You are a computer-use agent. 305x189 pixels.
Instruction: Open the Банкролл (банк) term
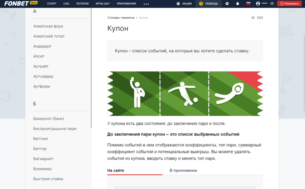tap(49, 119)
